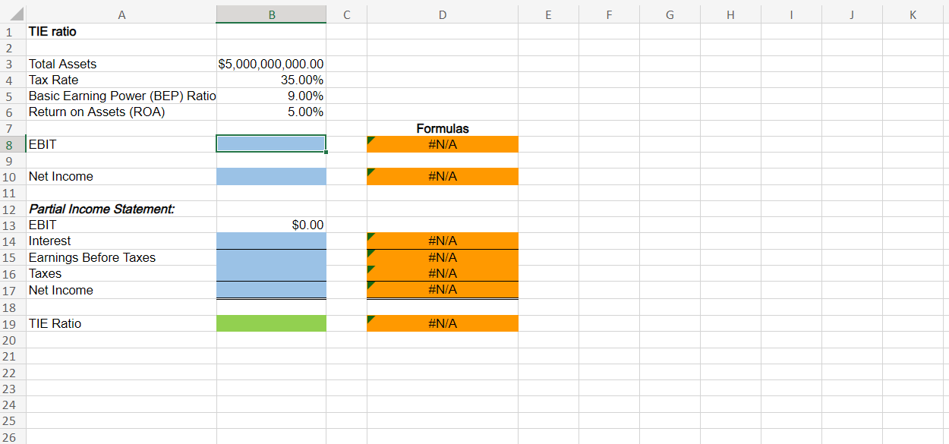Click error indicator on Earnings Before Taxes cell
This screenshot has height=444, width=949.
pyautogui.click(x=371, y=253)
